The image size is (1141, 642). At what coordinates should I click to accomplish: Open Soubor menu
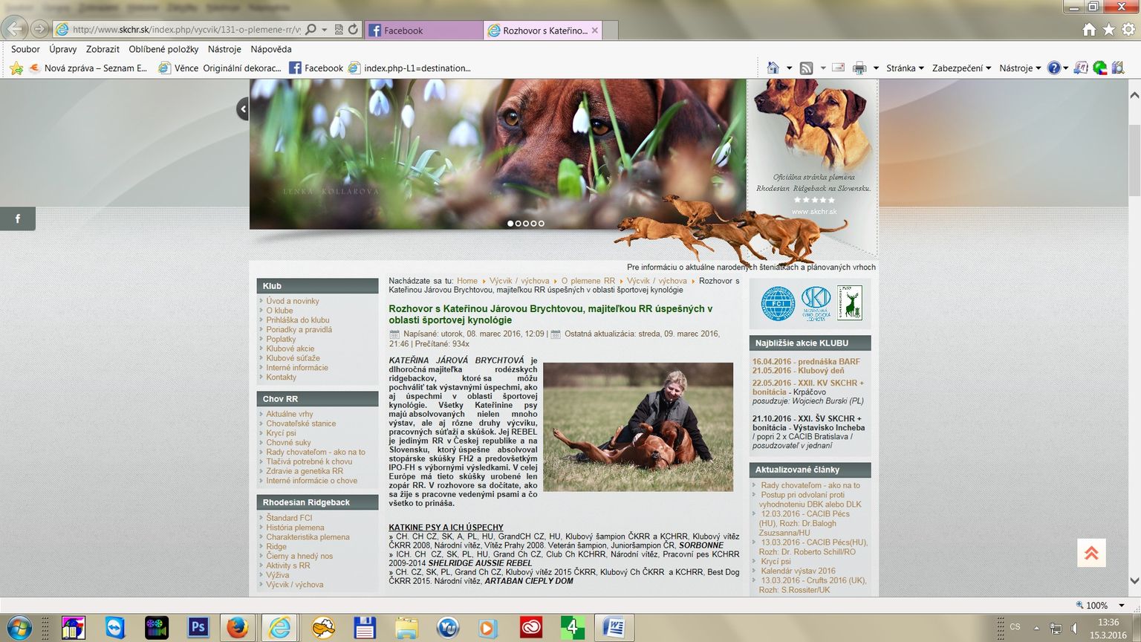[25, 49]
